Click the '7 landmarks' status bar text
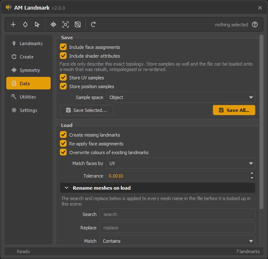 pyautogui.click(x=248, y=251)
